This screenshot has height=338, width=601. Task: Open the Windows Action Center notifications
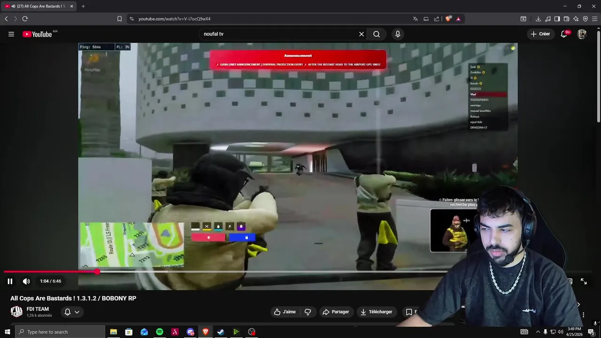coord(591,332)
